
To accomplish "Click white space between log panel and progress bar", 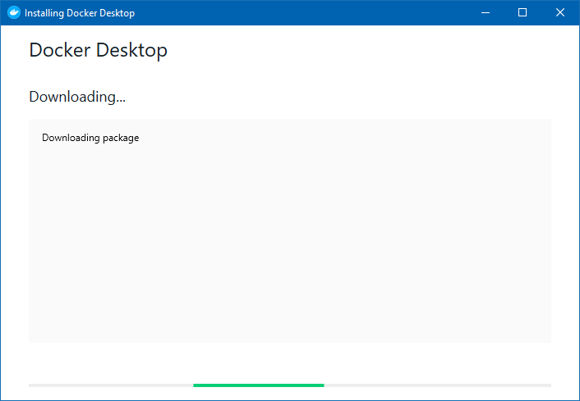I will [290, 363].
